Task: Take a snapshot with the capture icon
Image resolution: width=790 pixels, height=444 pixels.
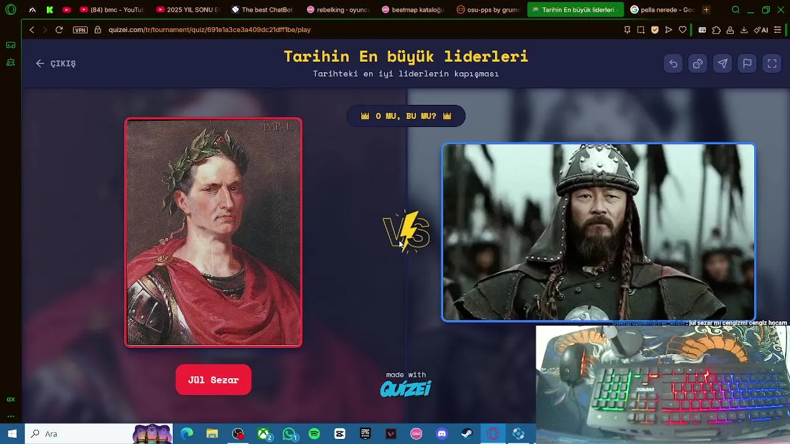Action: pyautogui.click(x=641, y=30)
